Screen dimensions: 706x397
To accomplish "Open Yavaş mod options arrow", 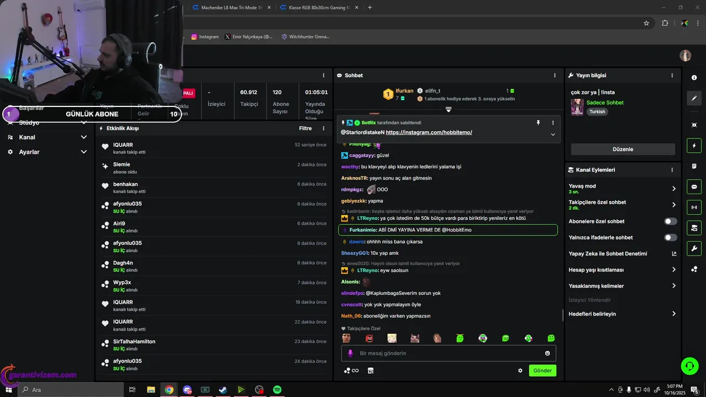I will point(673,189).
